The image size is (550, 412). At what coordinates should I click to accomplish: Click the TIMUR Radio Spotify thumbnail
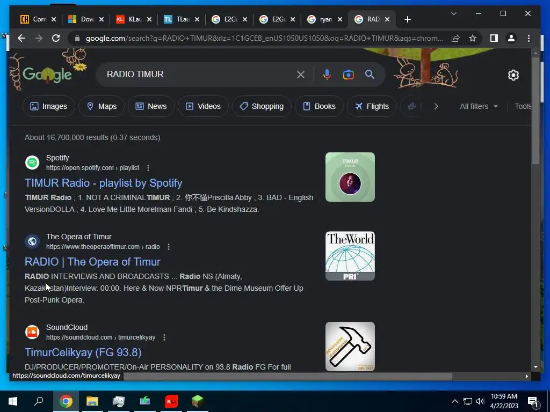point(350,177)
